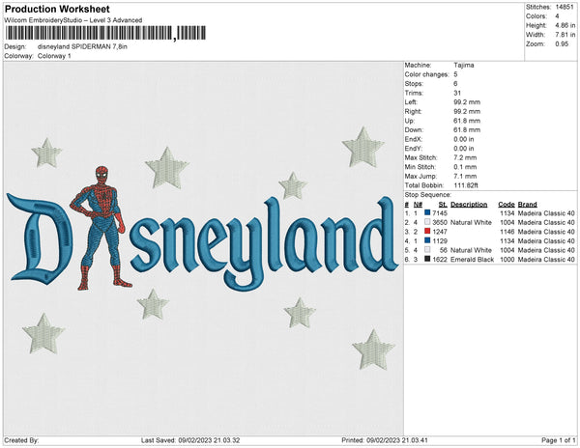Click the Brand column header
Screen dimensions: 580x448
(528, 205)
